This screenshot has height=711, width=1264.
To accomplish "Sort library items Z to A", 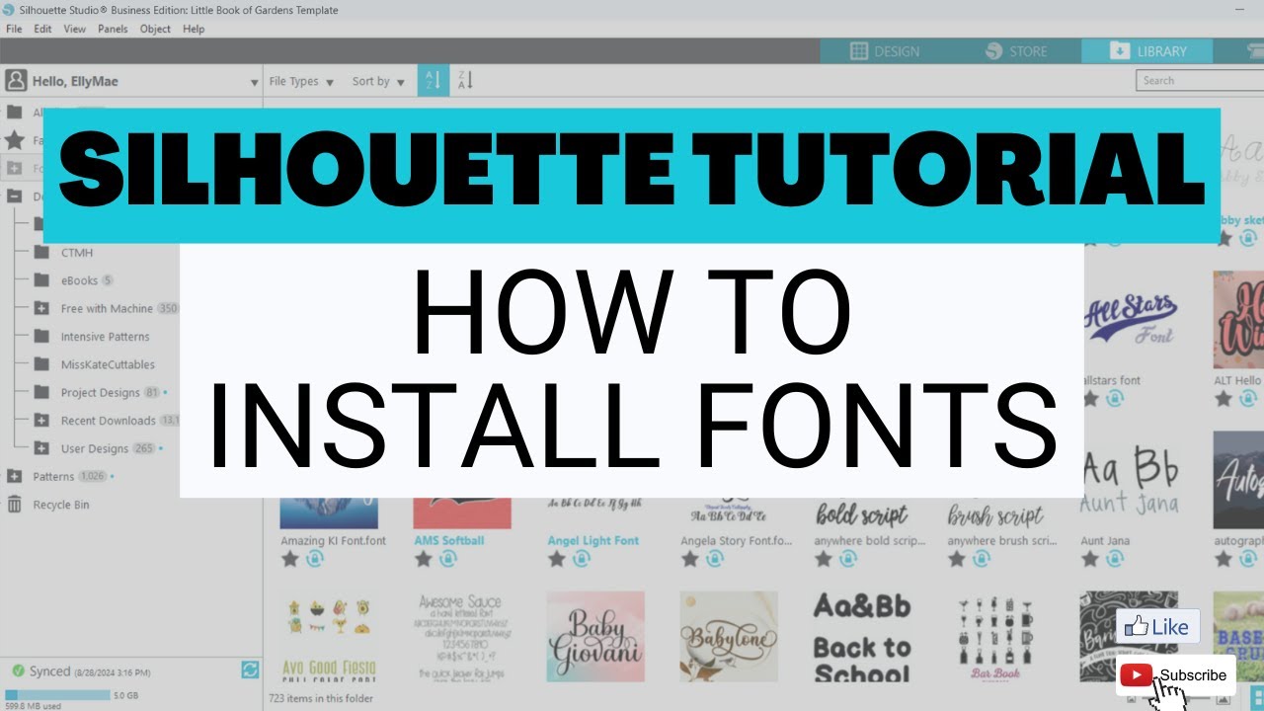I will click(465, 81).
